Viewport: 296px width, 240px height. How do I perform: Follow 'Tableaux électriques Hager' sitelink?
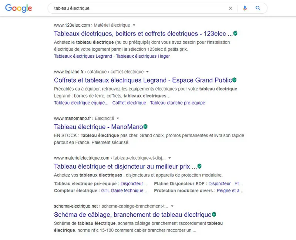(143, 56)
